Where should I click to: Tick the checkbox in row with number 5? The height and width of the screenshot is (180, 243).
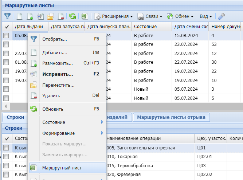coord(6,98)
